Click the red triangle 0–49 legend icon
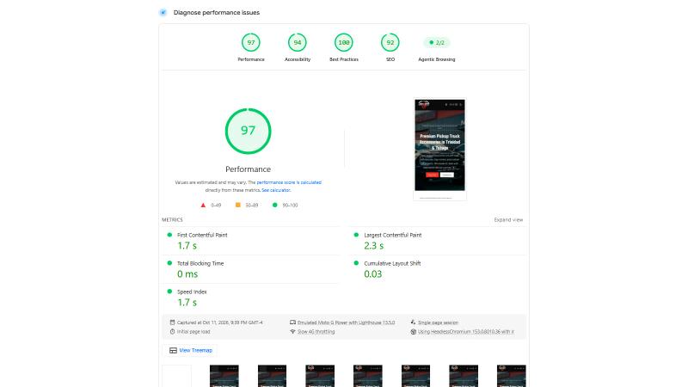 (203, 205)
